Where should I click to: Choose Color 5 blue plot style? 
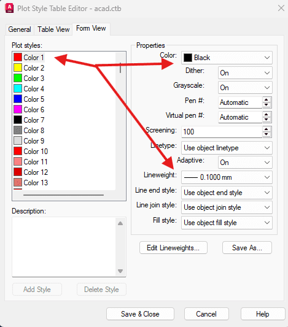pyautogui.click(x=29, y=99)
